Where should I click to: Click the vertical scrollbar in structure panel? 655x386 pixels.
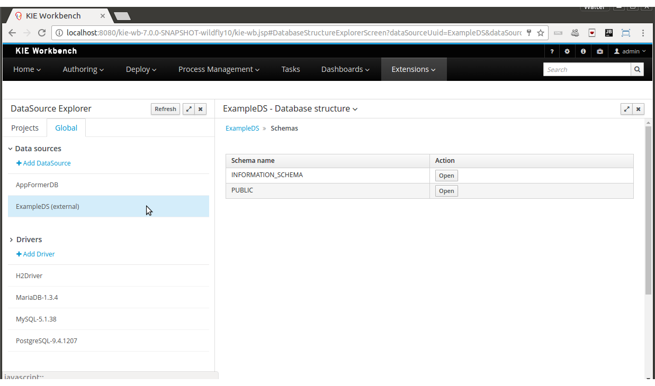tap(648, 212)
